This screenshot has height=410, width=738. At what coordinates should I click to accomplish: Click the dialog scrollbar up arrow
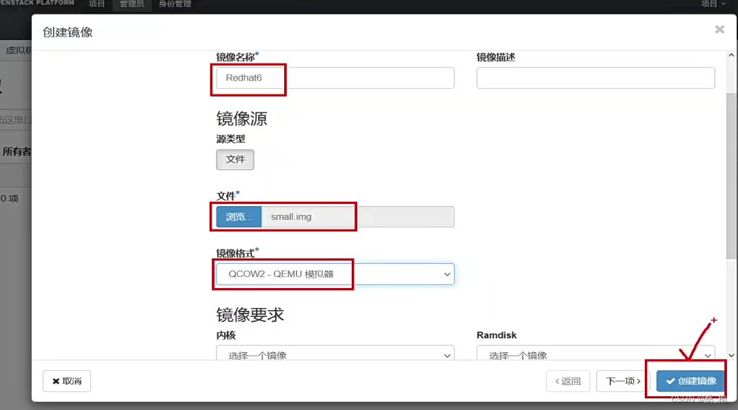(731, 55)
